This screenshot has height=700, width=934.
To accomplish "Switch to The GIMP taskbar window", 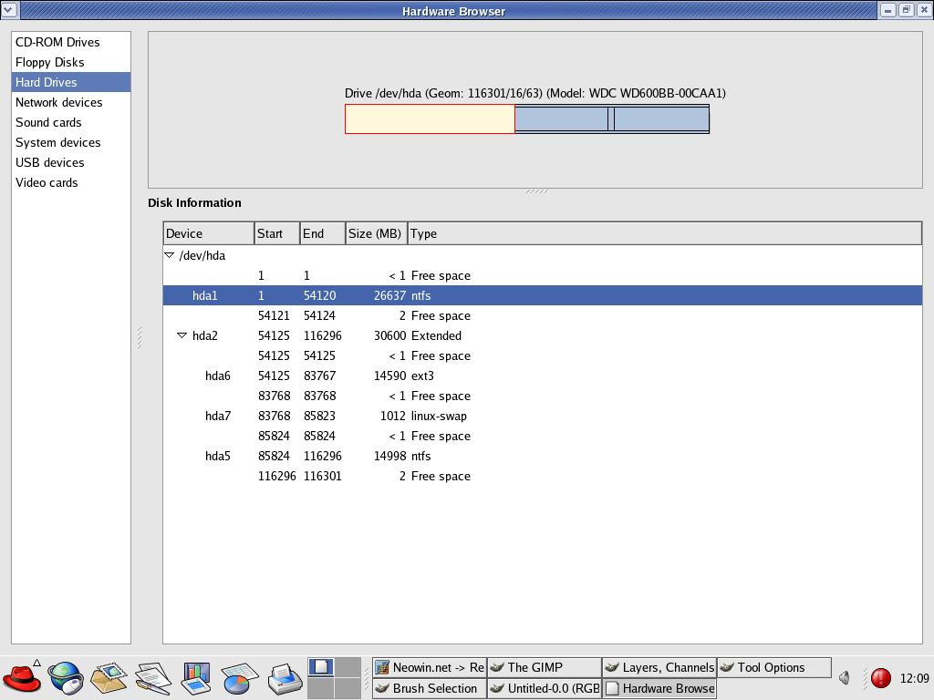I will tap(544, 667).
